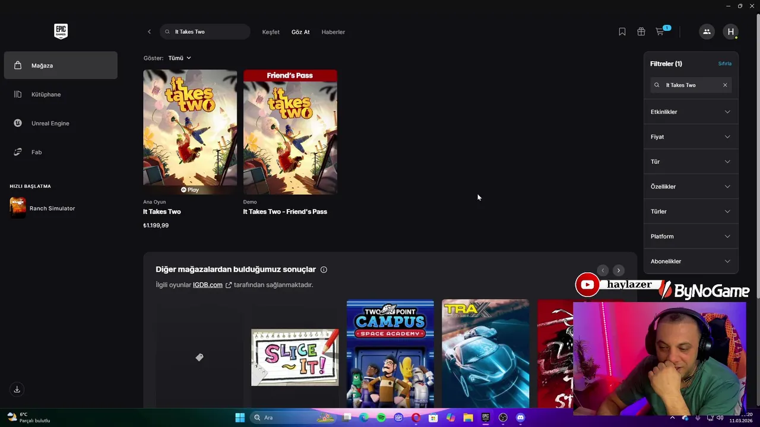The height and width of the screenshot is (427, 760).
Task: Show next carousel results arrow
Action: 619,270
